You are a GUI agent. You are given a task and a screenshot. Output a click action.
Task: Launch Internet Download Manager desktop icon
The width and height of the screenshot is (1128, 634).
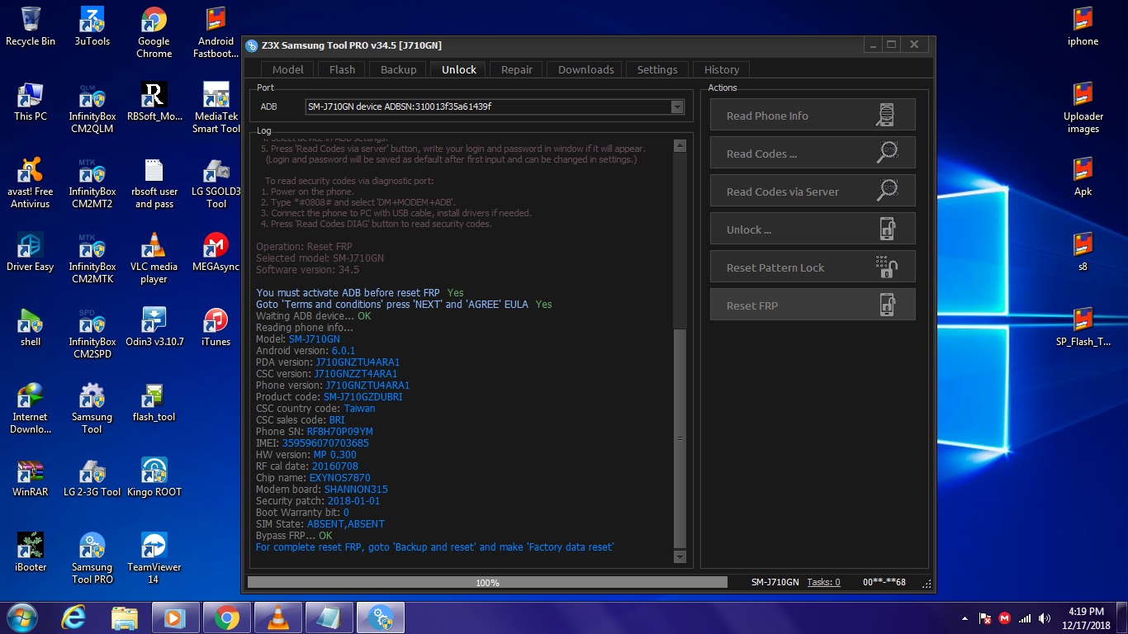[x=31, y=408]
